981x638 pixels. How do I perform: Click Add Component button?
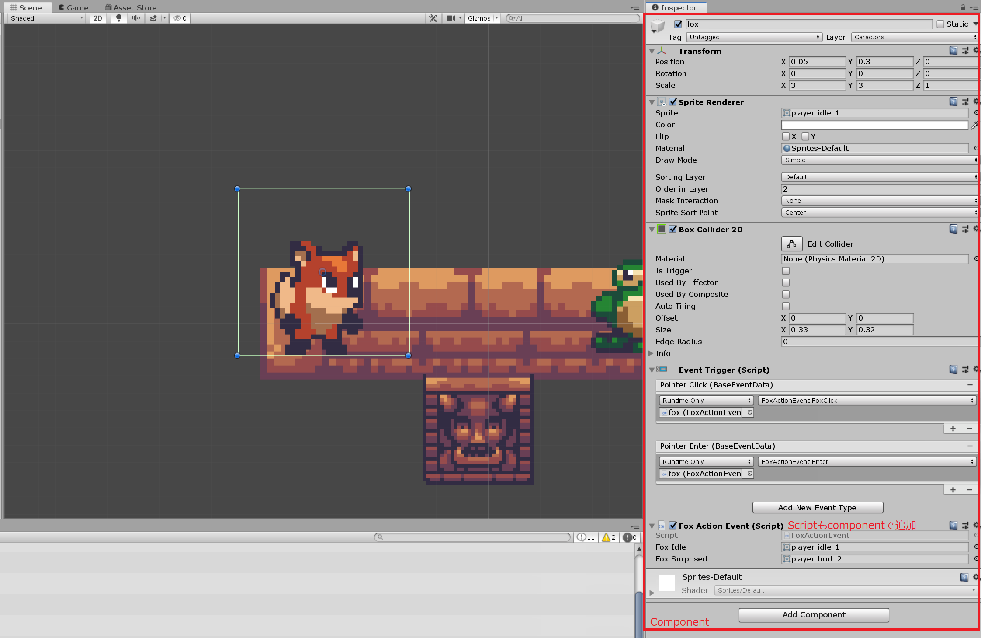point(814,615)
